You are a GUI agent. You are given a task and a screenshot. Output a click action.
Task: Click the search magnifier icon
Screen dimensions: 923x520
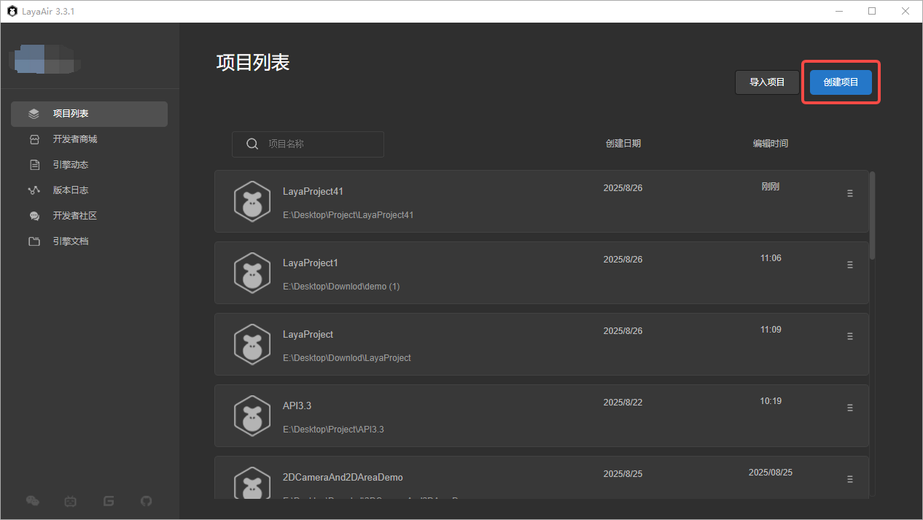(252, 144)
